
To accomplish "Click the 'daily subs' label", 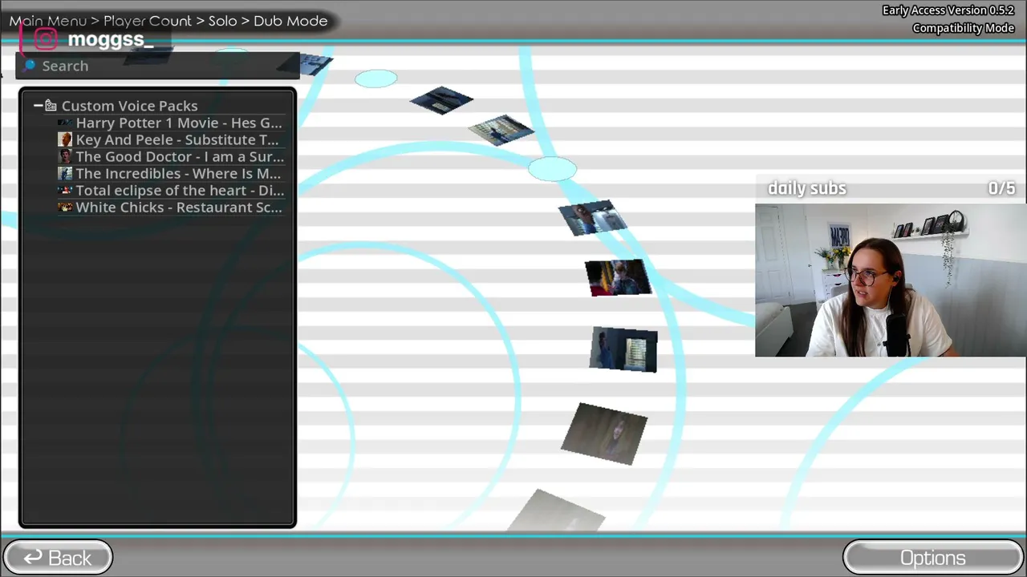I will [807, 188].
